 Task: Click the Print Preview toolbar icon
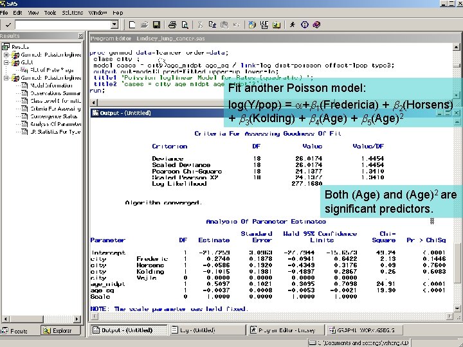[185, 25]
